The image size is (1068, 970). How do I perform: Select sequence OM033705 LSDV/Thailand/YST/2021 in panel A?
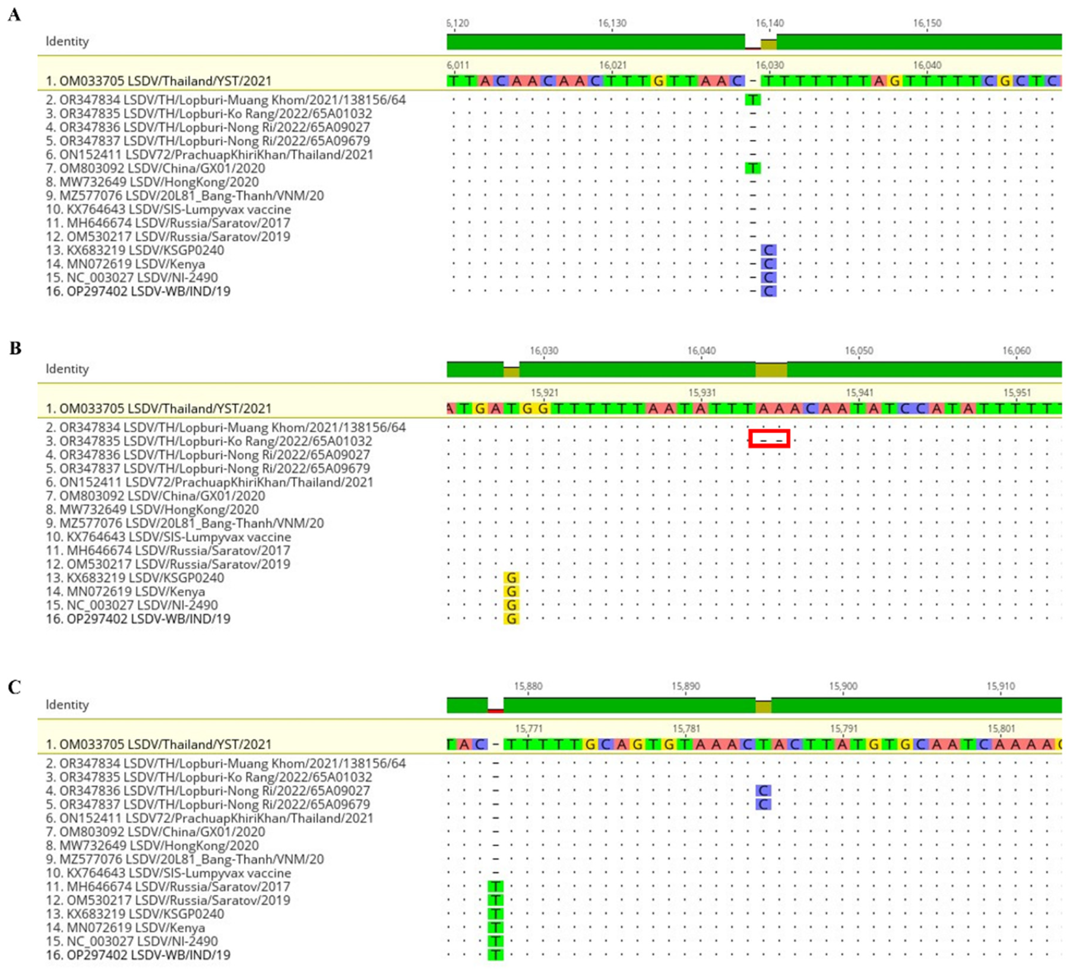pos(158,81)
